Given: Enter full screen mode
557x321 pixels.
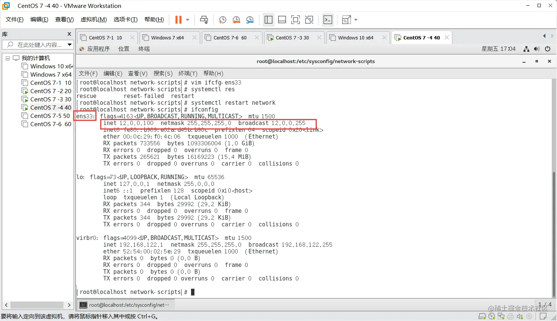Looking at the screenshot, I should click(x=295, y=20).
